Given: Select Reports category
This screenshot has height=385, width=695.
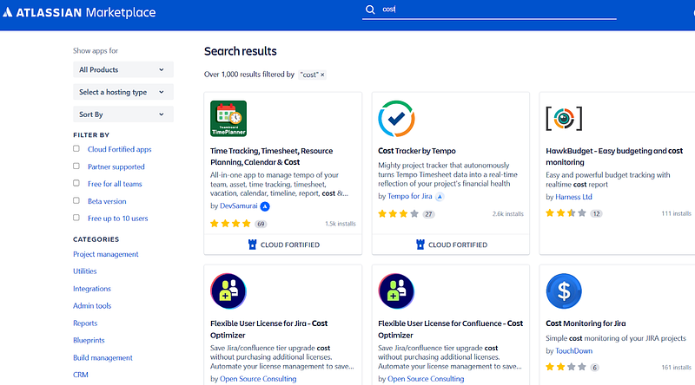Looking at the screenshot, I should pyautogui.click(x=85, y=323).
